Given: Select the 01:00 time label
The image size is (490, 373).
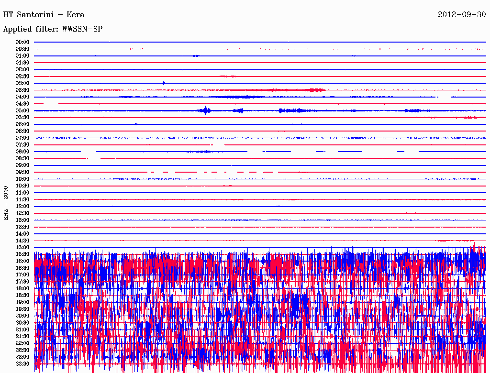Looking at the screenshot, I should (22, 56).
